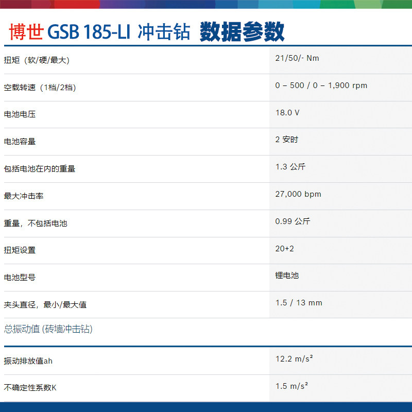The width and height of the screenshot is (412, 412).
Task: Click the label '电池型号'
Action: tap(20, 278)
